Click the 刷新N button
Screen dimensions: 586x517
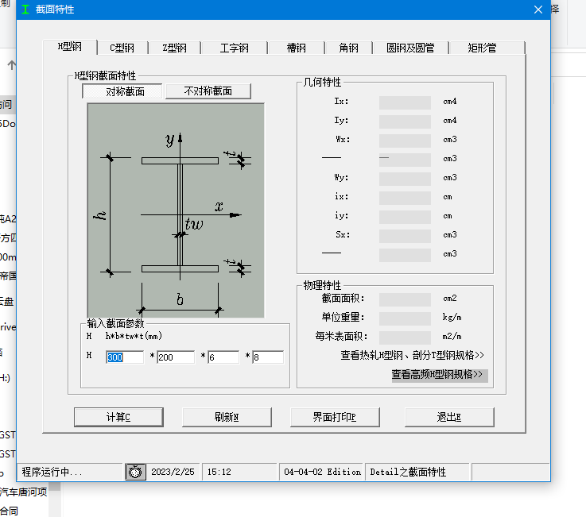pos(227,417)
